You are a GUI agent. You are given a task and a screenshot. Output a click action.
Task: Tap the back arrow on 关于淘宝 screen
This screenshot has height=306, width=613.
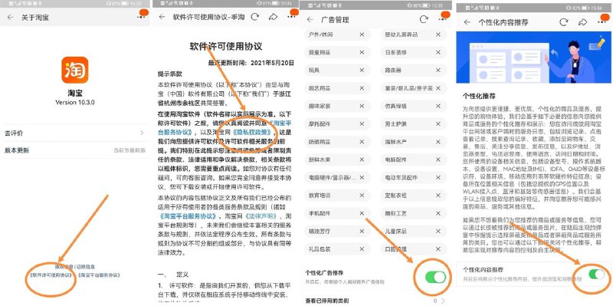coord(11,18)
